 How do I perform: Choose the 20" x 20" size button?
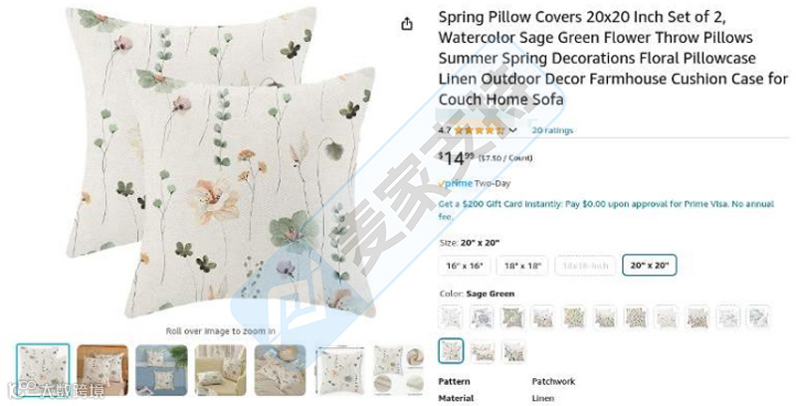[x=650, y=265]
